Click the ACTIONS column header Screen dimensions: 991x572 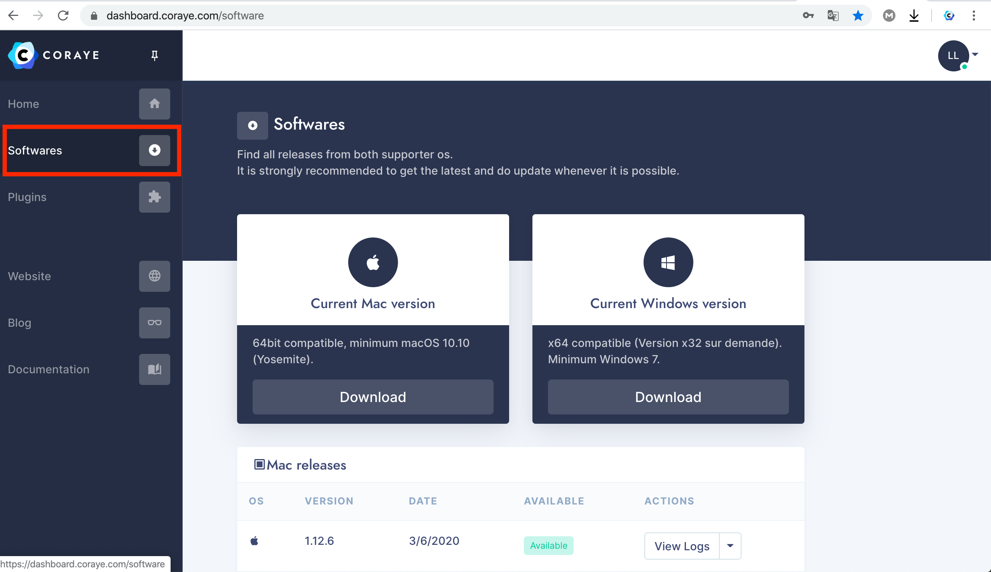click(669, 501)
